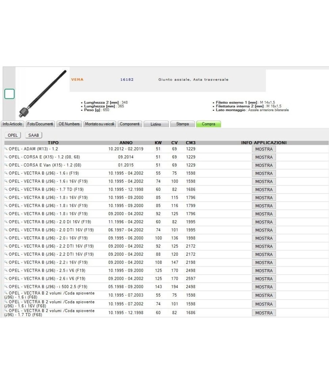The width and height of the screenshot is (329, 384).
Task: Open the tie rod product thumbnail
Action: click(x=43, y=93)
